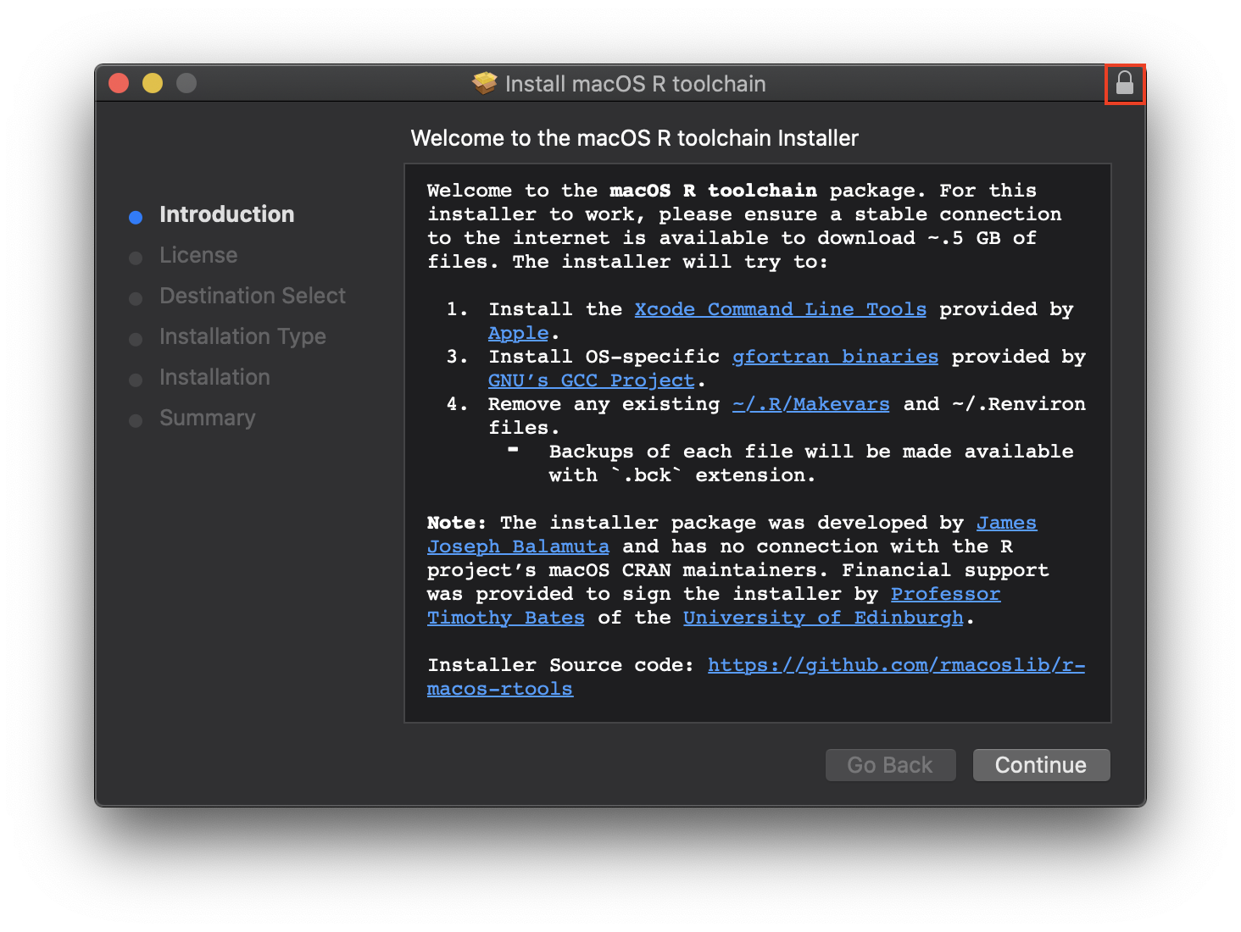Click the 'Installer Source code:' label
The width and height of the screenshot is (1241, 932).
560,665
